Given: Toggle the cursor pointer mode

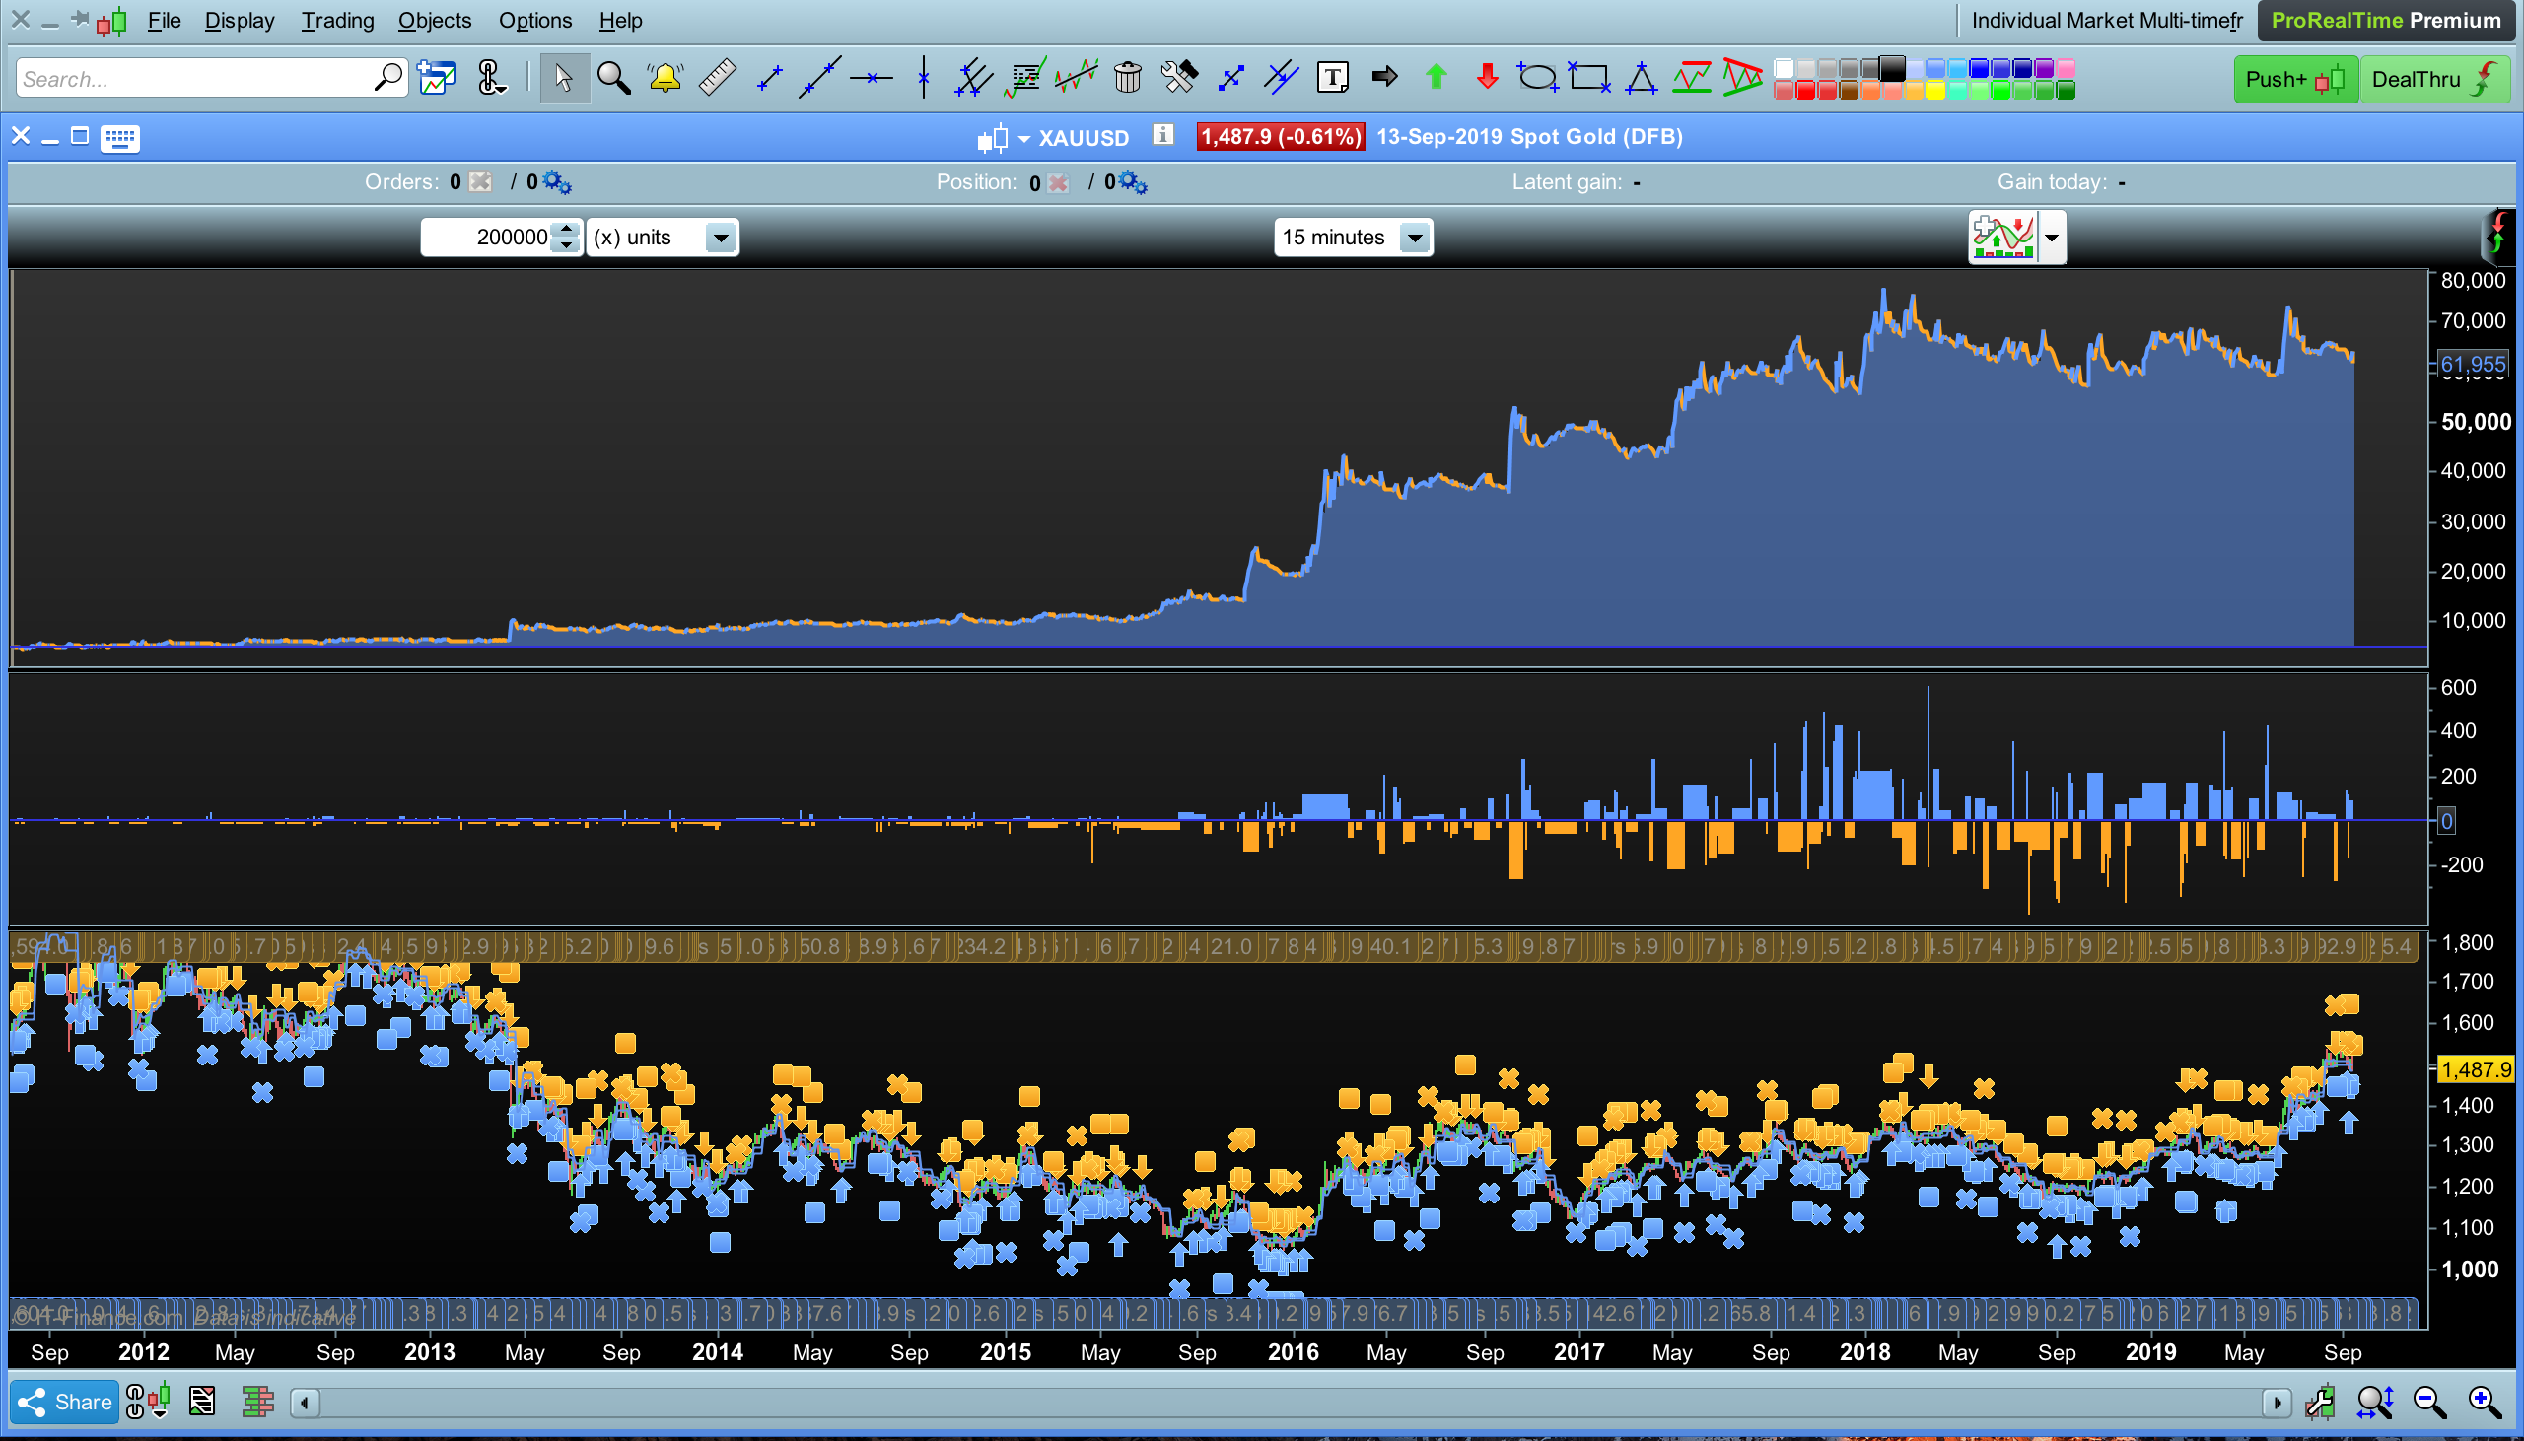Looking at the screenshot, I should click(x=563, y=77).
